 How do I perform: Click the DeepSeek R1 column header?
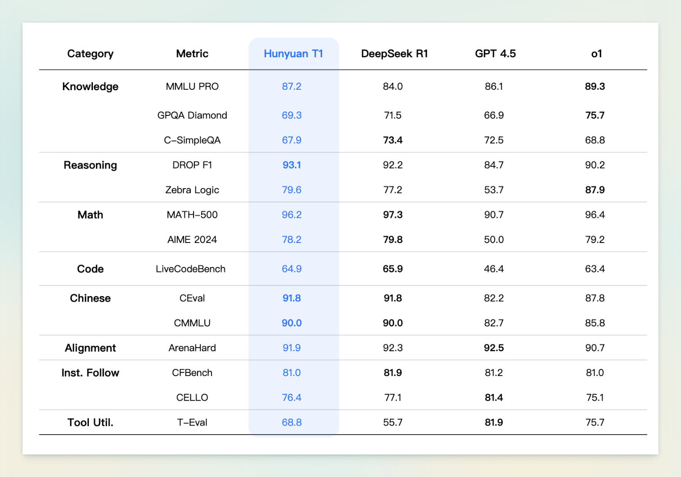[394, 54]
